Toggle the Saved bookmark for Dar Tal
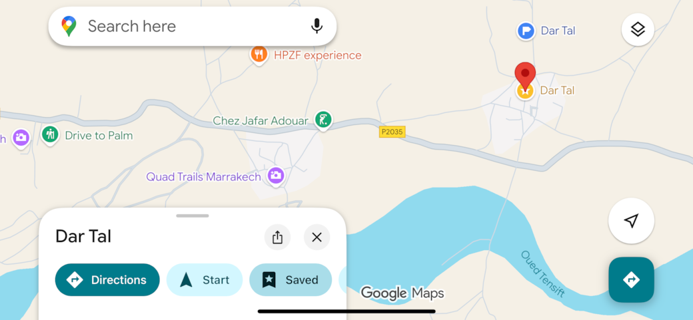This screenshot has height=320, width=693. (291, 280)
